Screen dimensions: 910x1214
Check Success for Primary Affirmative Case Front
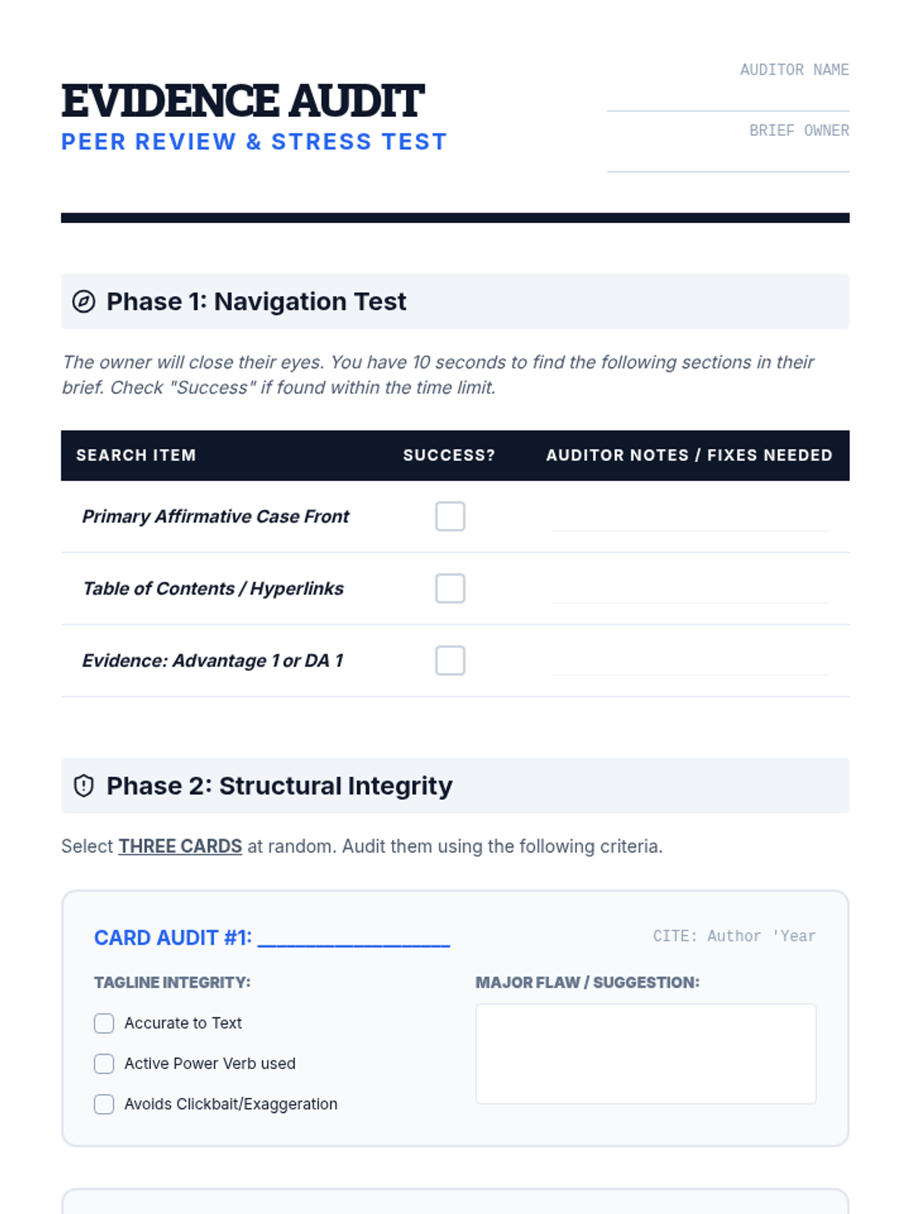[x=450, y=516]
